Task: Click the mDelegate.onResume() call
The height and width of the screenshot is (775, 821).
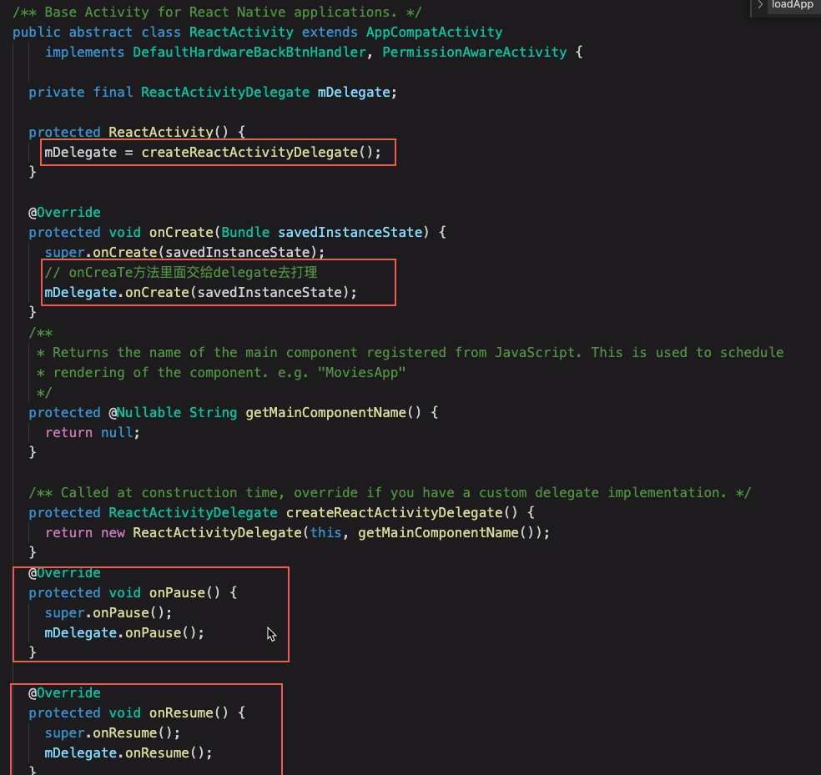Action: pyautogui.click(x=128, y=753)
